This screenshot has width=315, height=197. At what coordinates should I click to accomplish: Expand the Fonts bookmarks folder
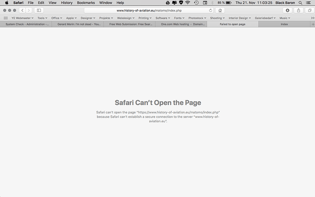pos(179,18)
